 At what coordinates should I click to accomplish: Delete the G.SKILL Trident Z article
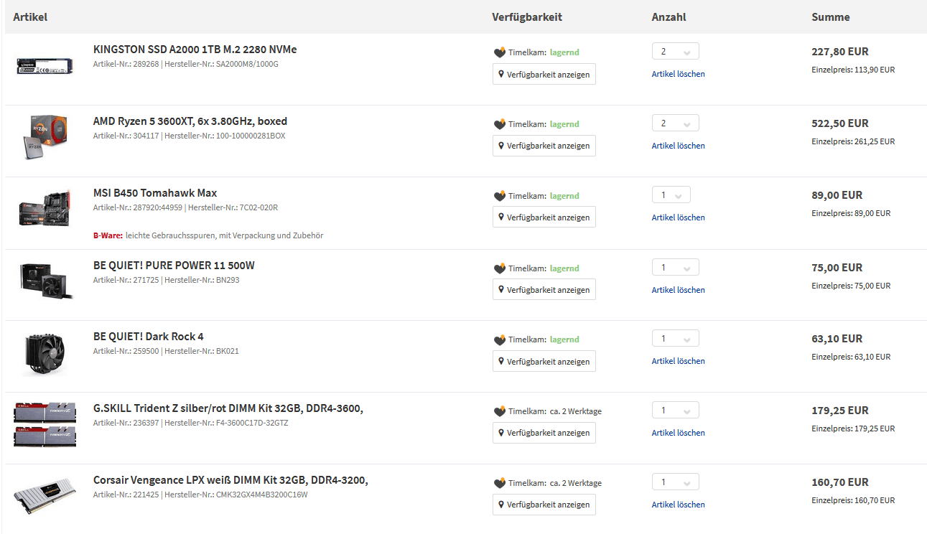679,433
